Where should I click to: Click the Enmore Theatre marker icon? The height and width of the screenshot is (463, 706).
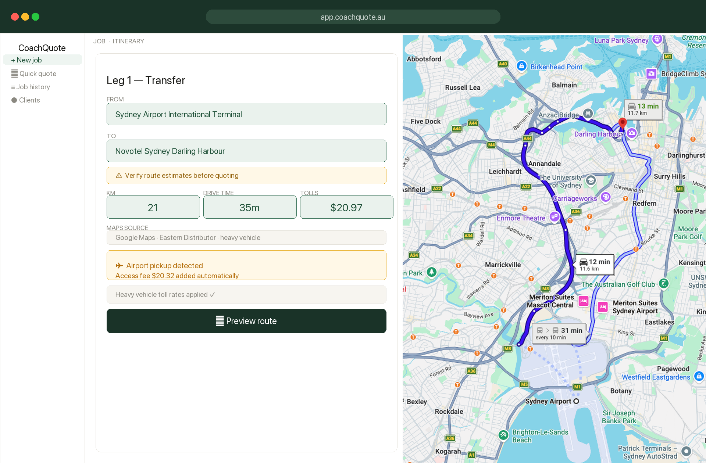(555, 216)
